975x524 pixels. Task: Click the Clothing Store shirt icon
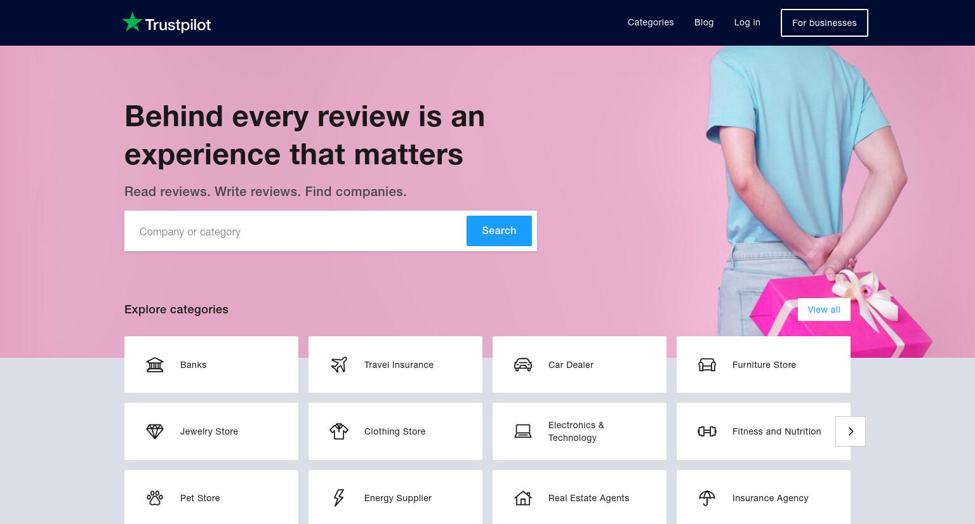point(339,431)
